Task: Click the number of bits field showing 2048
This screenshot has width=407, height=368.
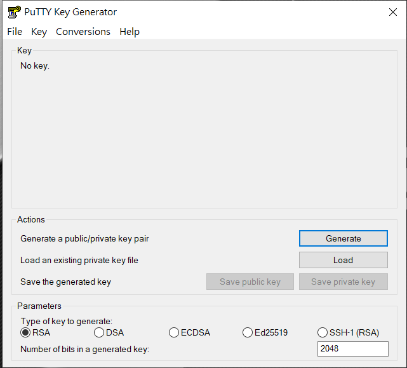Action: [353, 349]
